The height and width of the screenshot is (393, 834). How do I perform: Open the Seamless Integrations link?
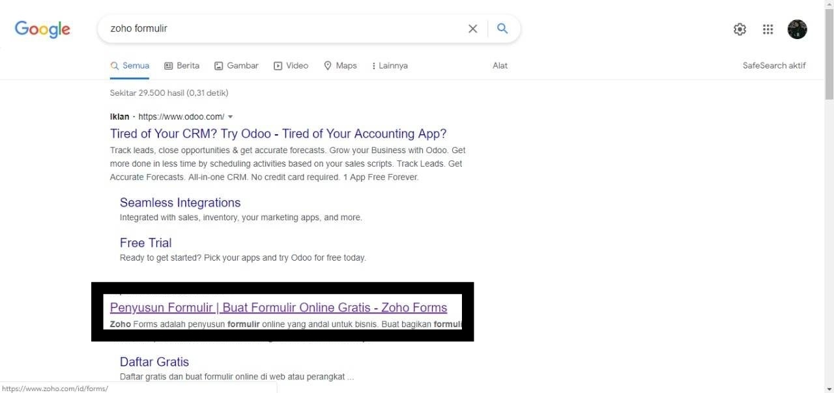(180, 203)
